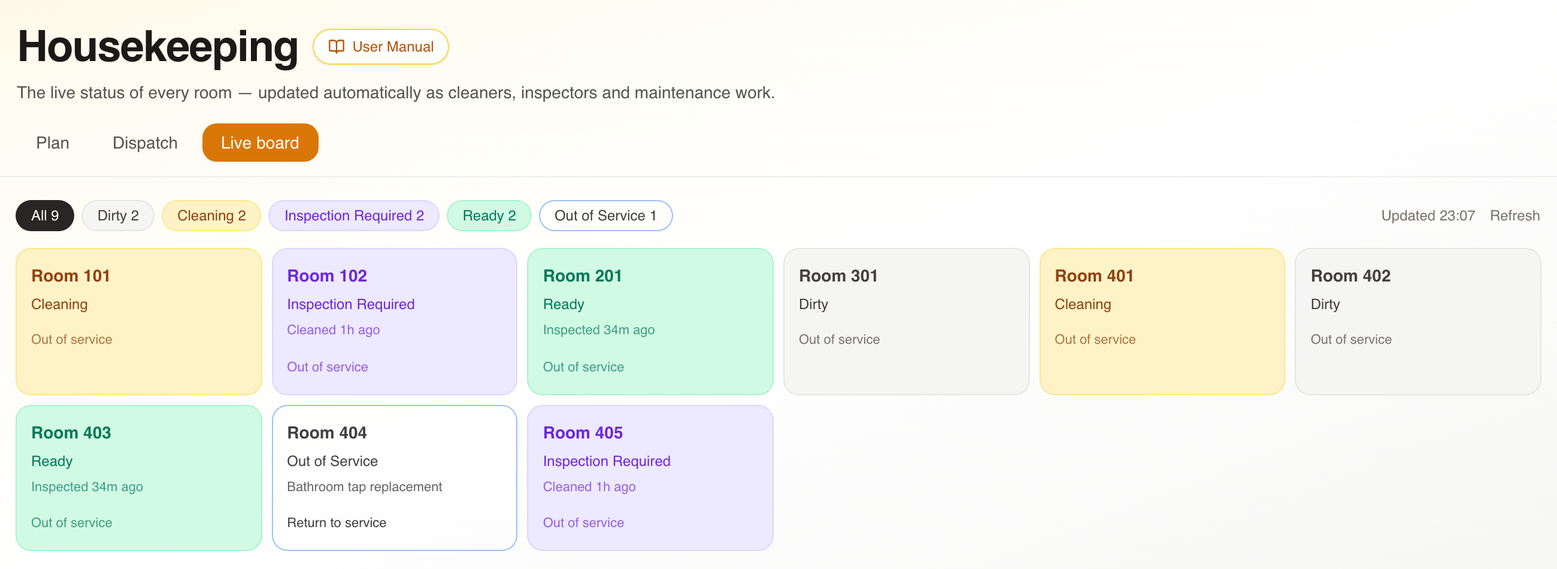Filter rooms by Cleaning 2
Image resolution: width=1557 pixels, height=569 pixels.
coord(211,216)
